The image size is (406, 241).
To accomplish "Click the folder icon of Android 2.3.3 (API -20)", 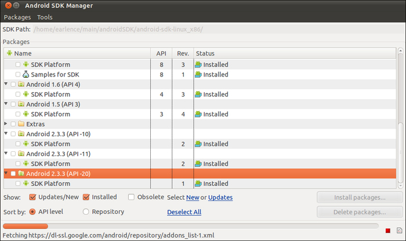I will [x=21, y=174].
